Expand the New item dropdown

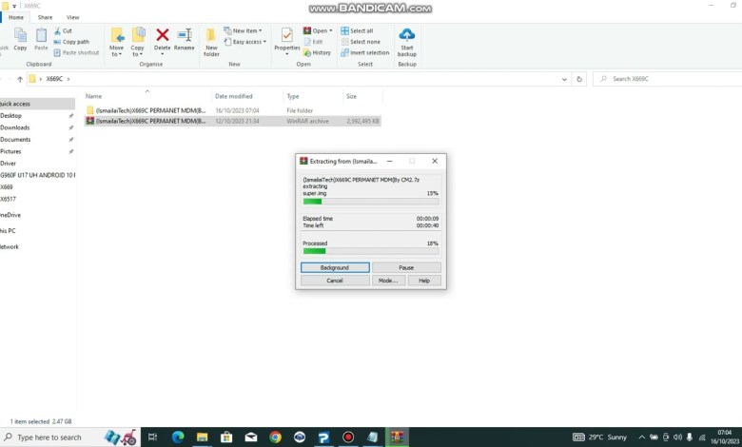click(x=245, y=30)
